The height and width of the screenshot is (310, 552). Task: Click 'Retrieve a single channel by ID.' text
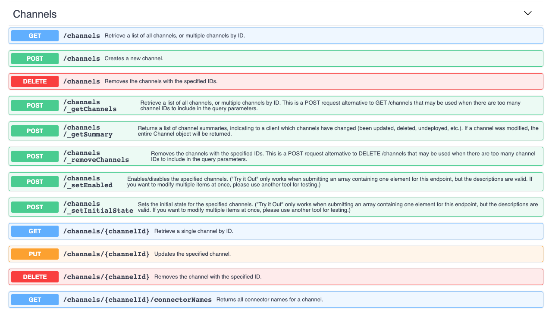click(194, 231)
